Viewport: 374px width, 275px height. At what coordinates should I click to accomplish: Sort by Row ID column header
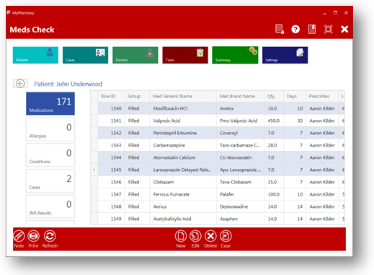point(111,96)
